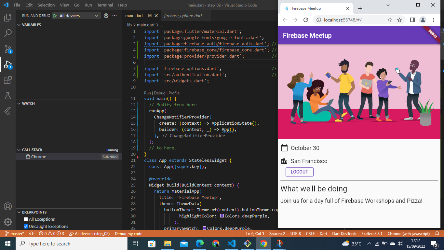Open the Extensions view
444x250 pixels.
[8, 80]
